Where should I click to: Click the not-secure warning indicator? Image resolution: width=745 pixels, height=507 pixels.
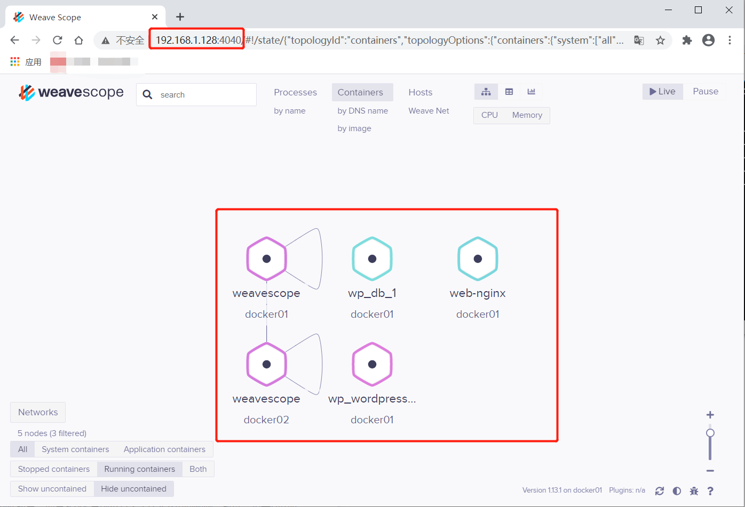(x=124, y=40)
